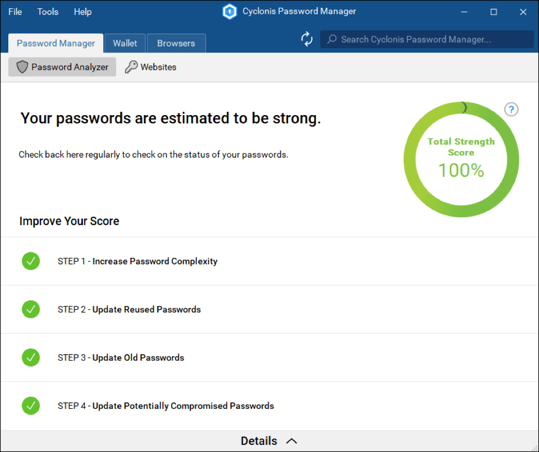
Task: Click the Cyclonis logo in the title bar
Action: (x=229, y=11)
